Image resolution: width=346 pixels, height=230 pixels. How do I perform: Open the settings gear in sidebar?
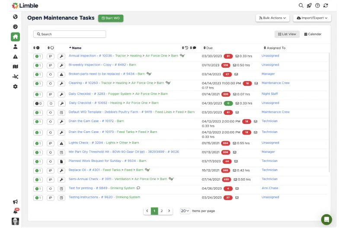(x=15, y=86)
